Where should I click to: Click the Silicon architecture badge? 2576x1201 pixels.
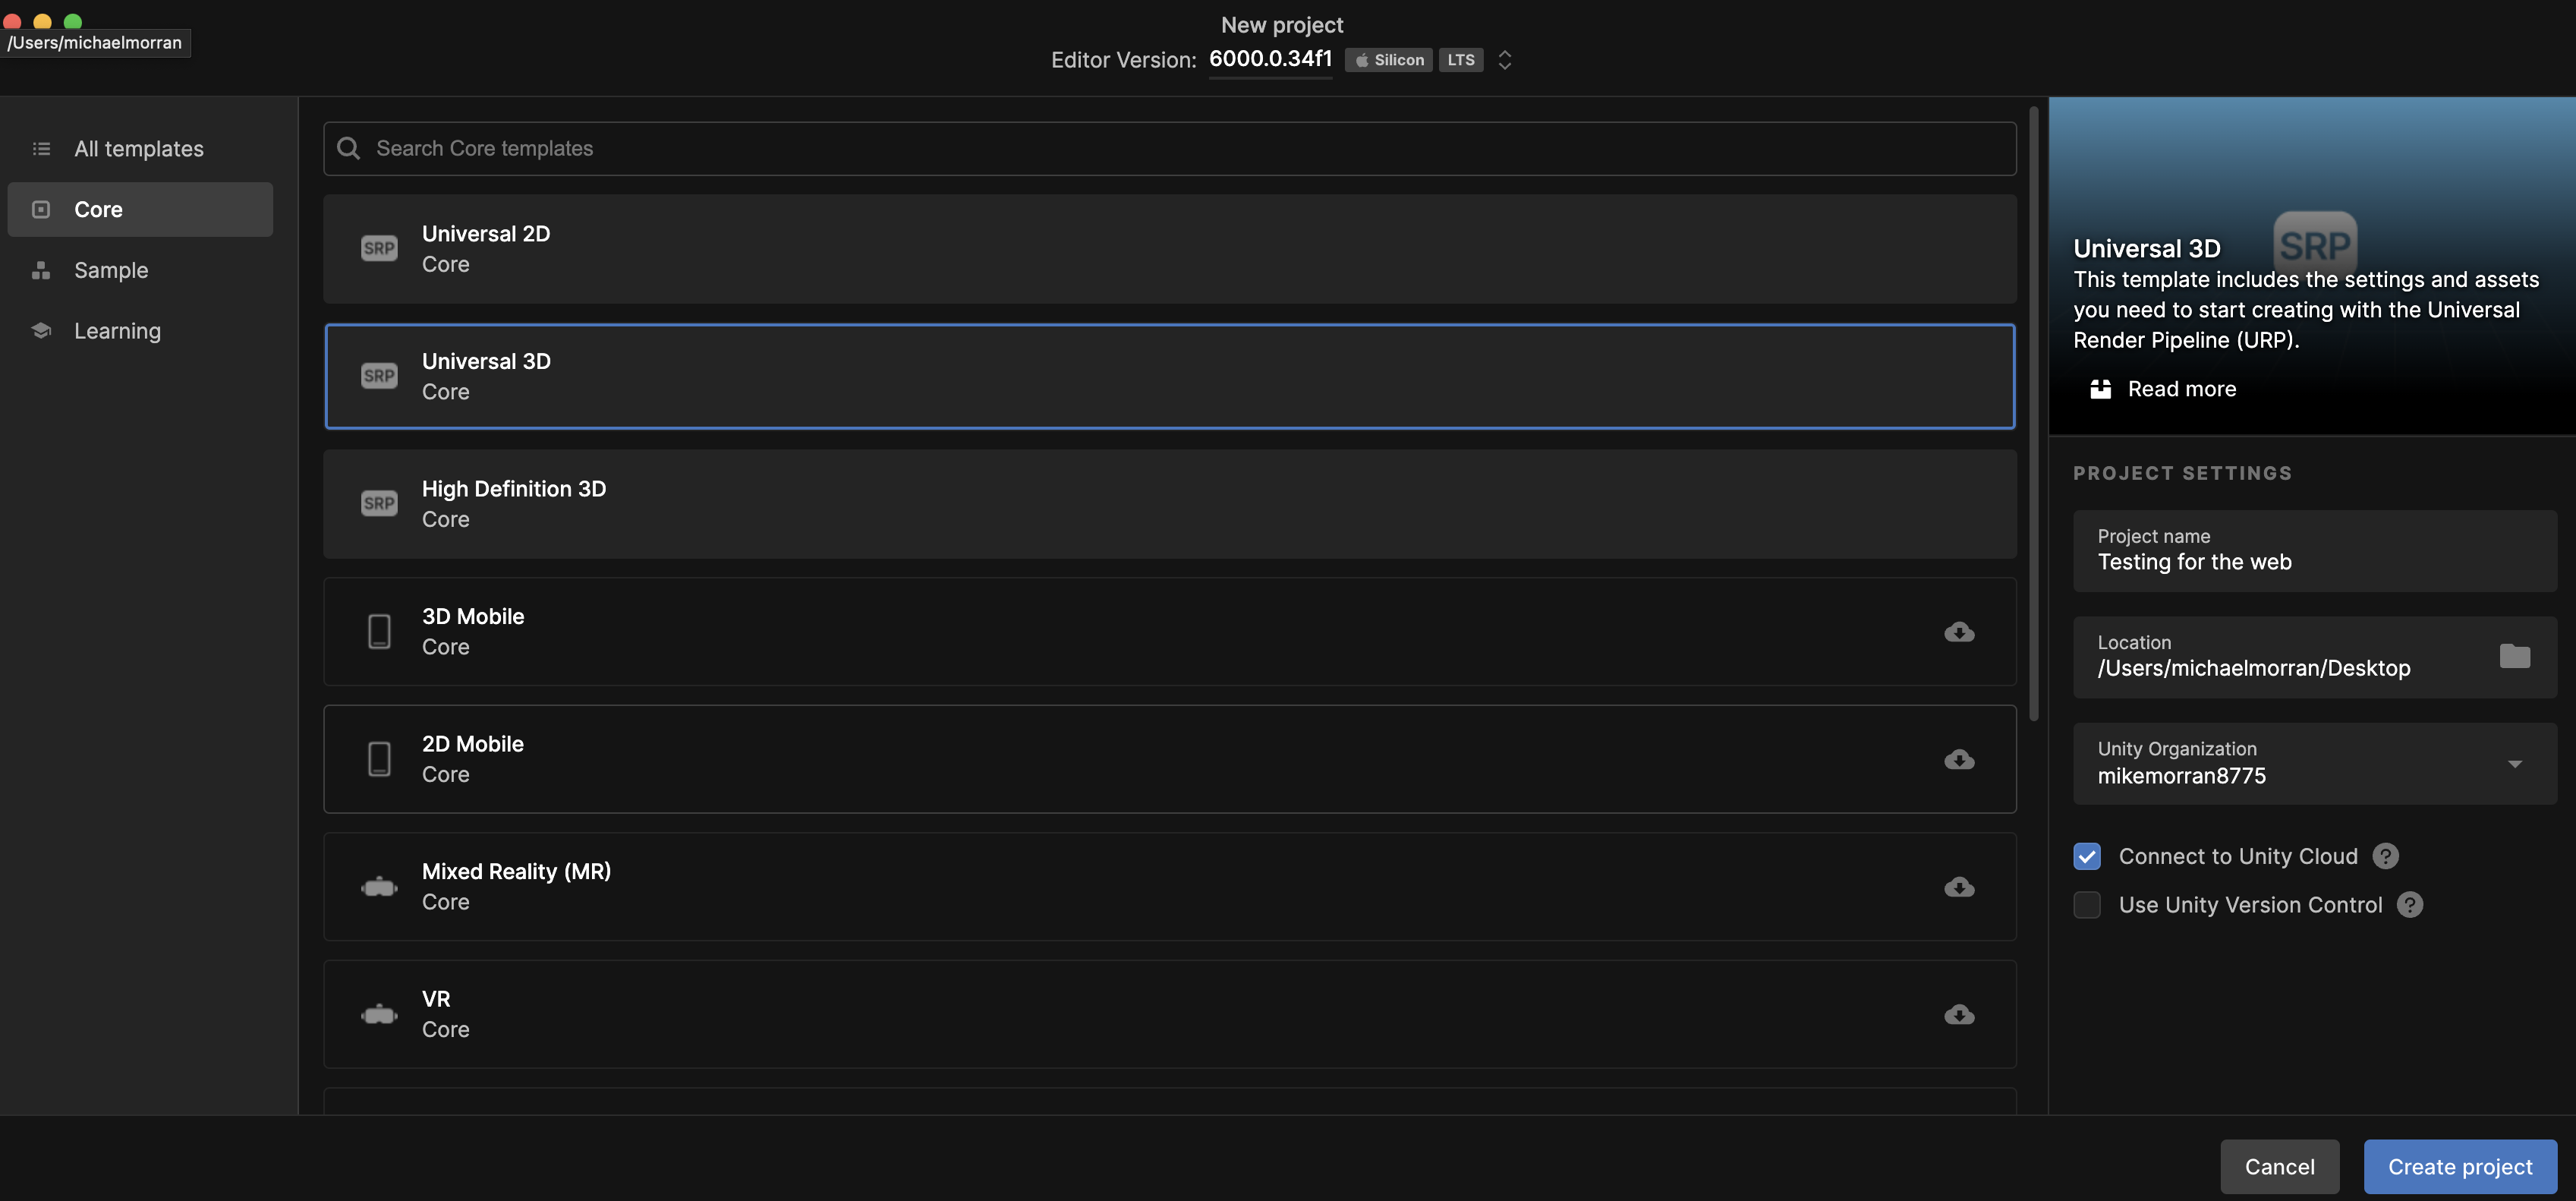(1388, 60)
